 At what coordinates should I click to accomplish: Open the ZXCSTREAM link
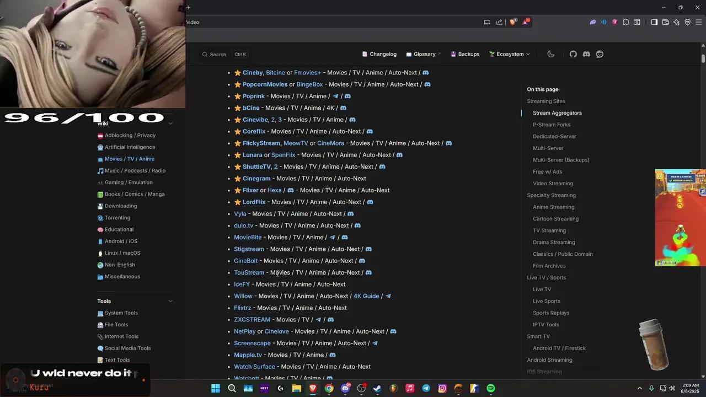252,320
